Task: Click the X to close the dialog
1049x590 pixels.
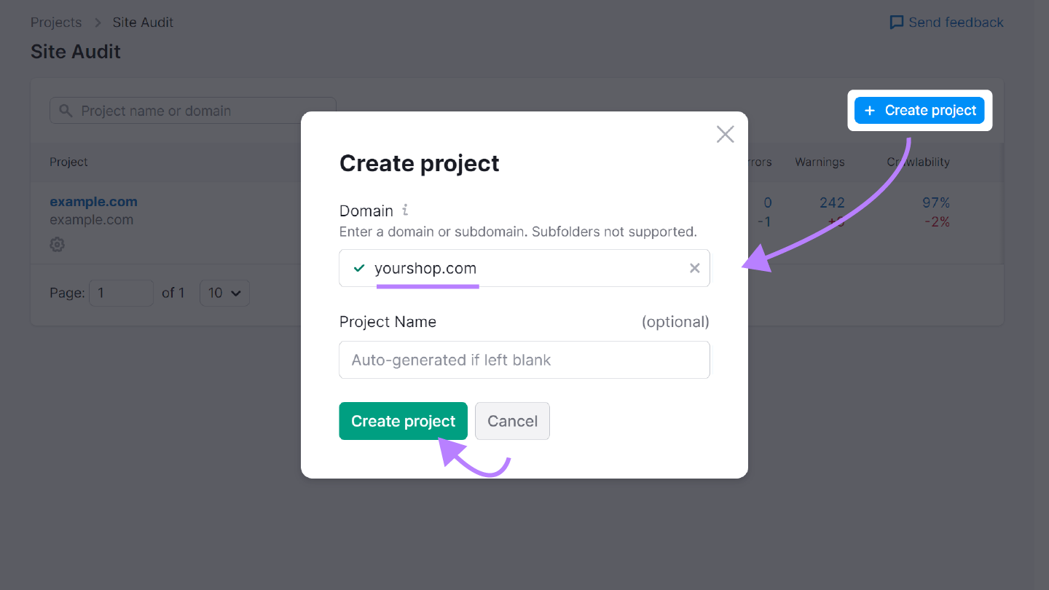Action: pyautogui.click(x=725, y=134)
